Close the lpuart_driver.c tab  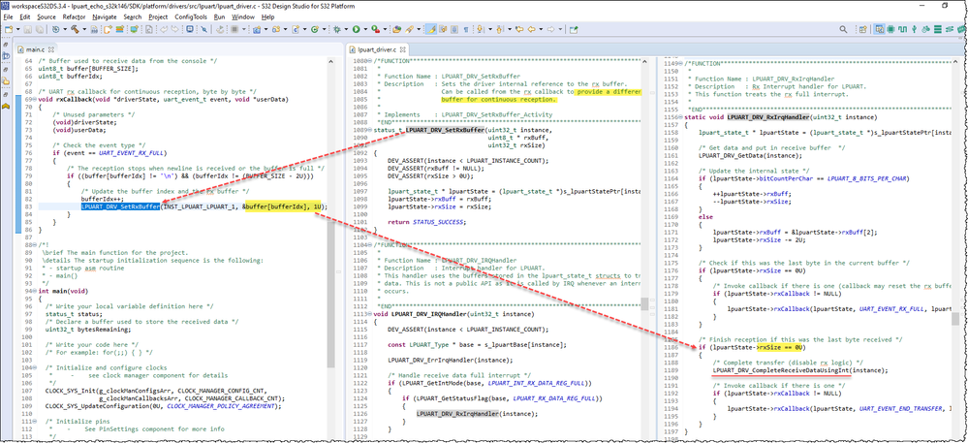click(401, 48)
